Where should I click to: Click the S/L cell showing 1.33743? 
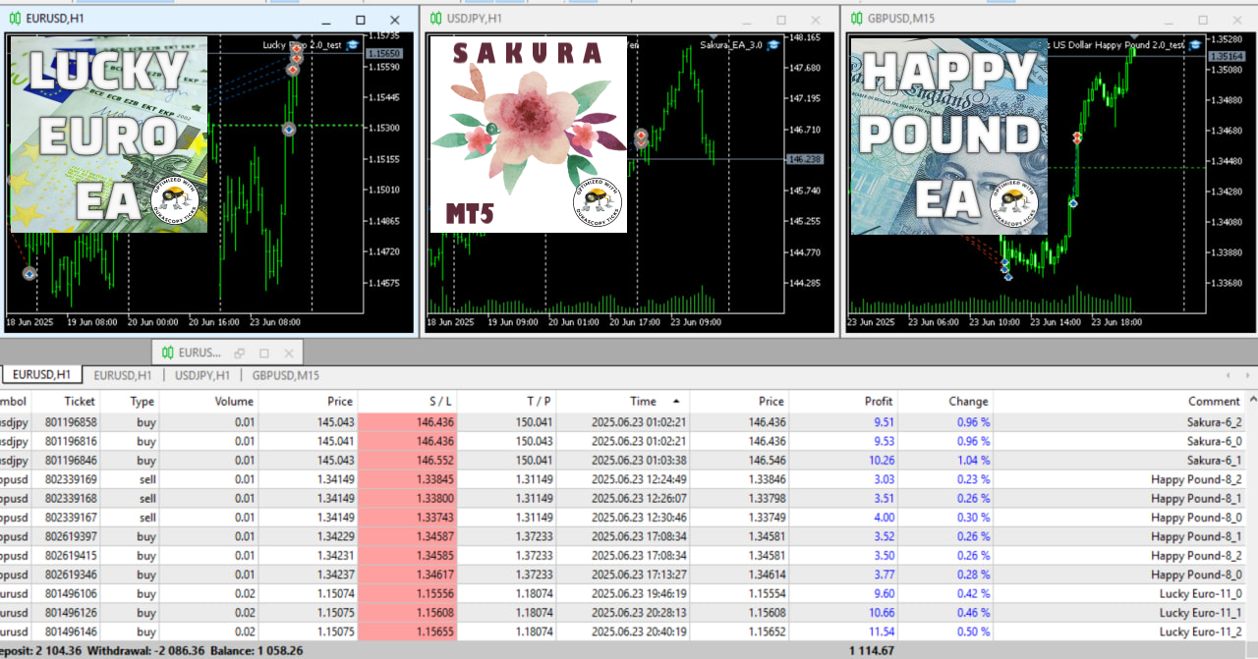[408, 517]
